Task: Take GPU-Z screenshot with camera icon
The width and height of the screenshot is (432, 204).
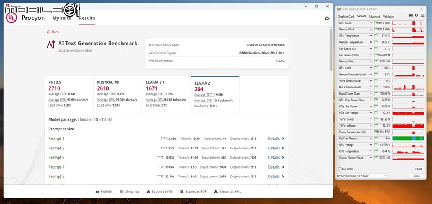Action: pyautogui.click(x=410, y=16)
